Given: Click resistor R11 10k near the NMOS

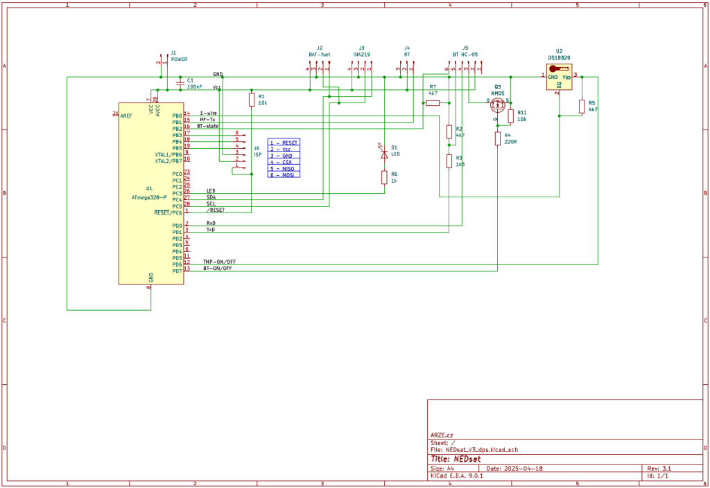Looking at the screenshot, I should pyautogui.click(x=511, y=116).
